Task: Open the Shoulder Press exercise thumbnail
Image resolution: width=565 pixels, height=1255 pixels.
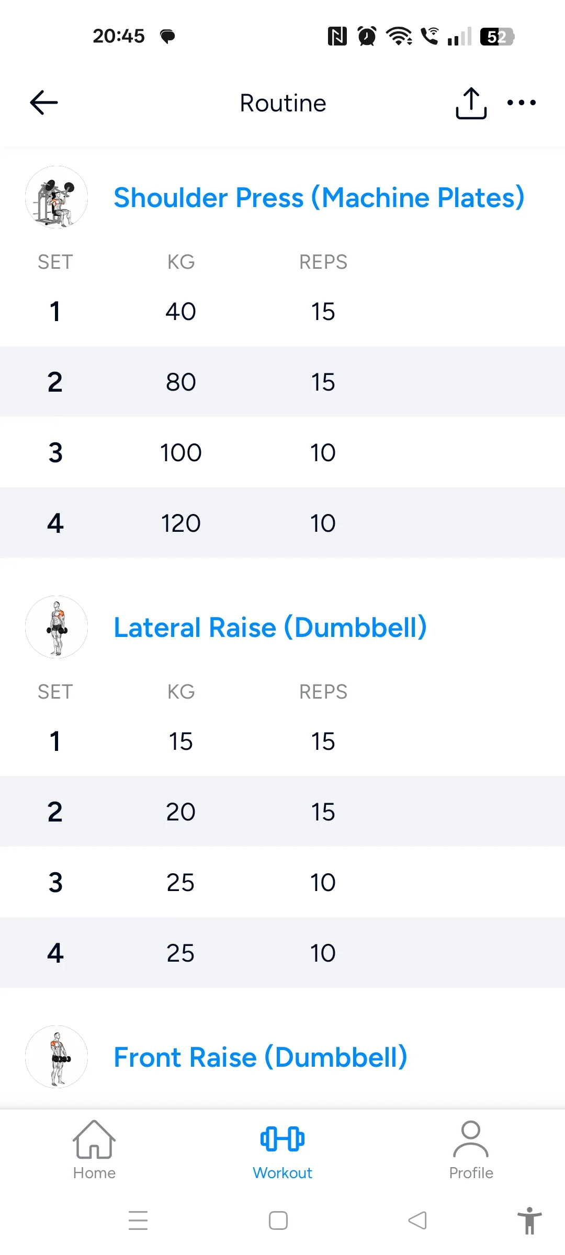Action: point(56,197)
